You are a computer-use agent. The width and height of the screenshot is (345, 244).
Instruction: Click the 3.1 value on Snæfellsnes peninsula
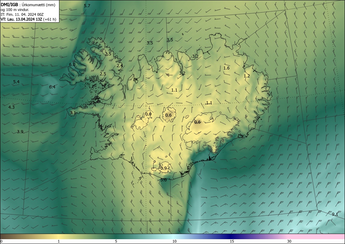click(x=73, y=113)
